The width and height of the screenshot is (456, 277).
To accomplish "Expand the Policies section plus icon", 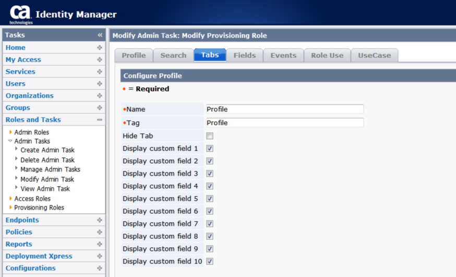I will click(x=100, y=232).
